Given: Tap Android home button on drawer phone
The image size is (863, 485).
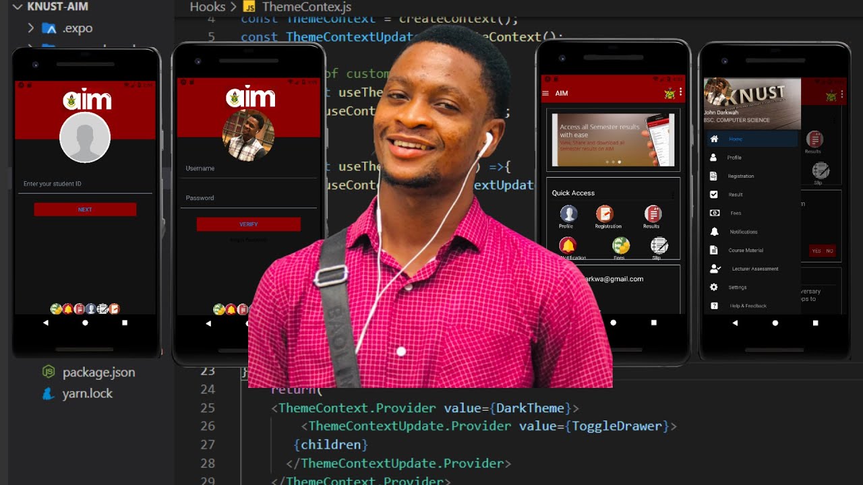Looking at the screenshot, I should point(775,323).
